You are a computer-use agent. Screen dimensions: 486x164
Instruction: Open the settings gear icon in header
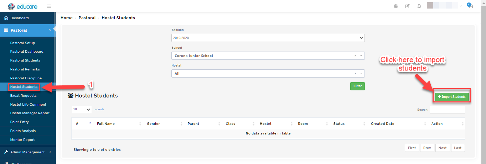coord(396,6)
